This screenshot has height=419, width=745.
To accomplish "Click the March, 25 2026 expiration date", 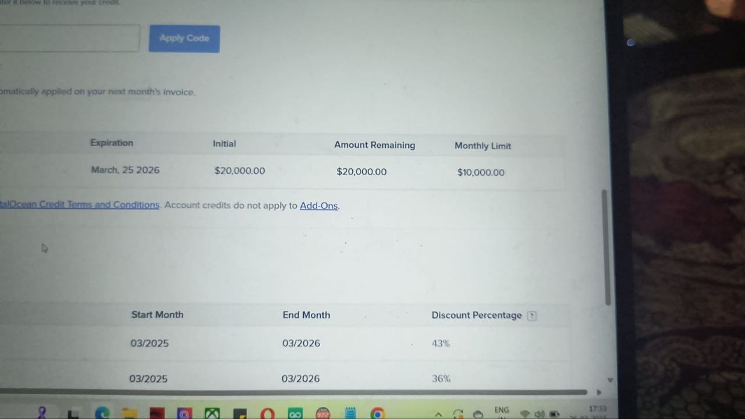I will click(x=125, y=170).
